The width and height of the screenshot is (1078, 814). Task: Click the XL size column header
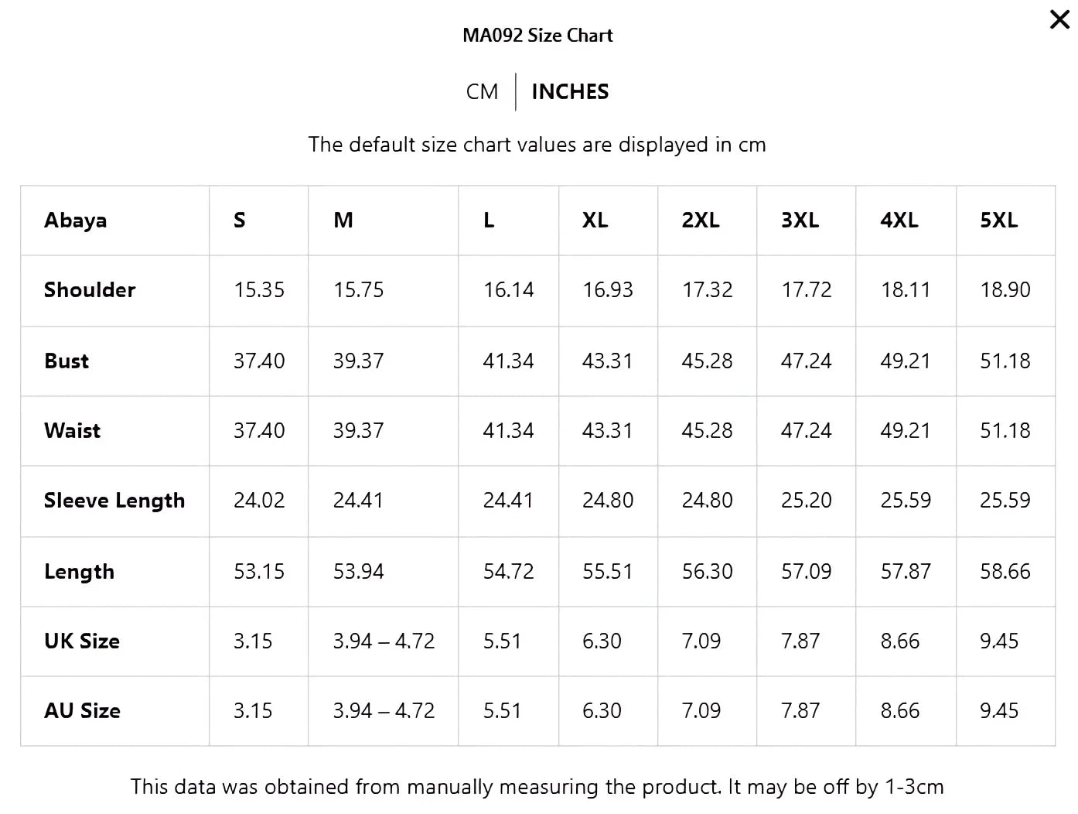[x=595, y=221]
